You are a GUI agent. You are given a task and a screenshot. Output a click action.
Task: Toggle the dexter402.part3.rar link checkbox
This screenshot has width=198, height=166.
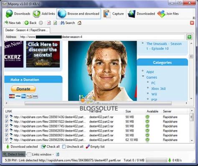pos(7,126)
